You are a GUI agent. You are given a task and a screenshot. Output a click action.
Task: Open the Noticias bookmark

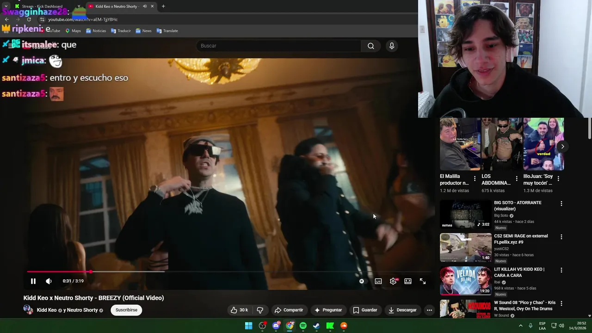96,31
